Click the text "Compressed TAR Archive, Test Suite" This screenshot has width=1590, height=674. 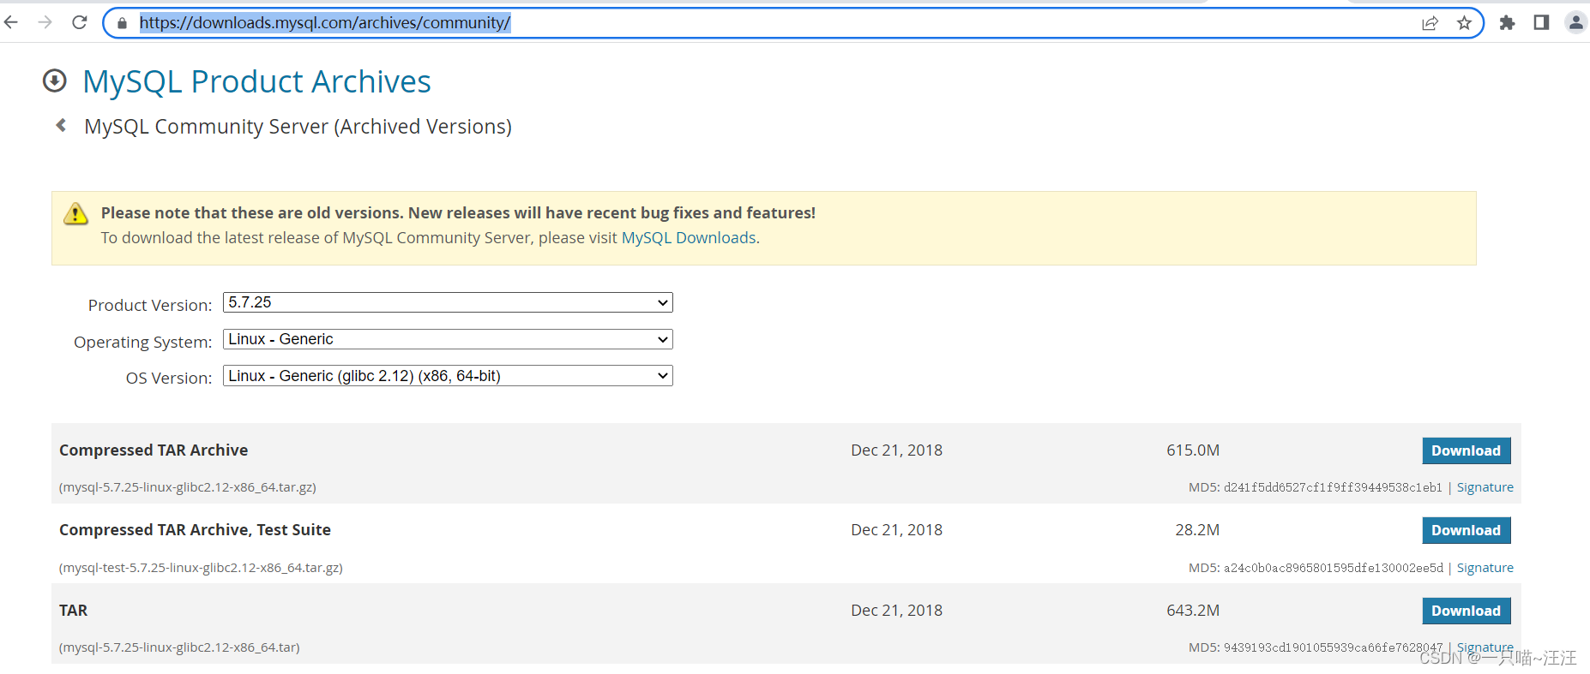[x=195, y=530]
